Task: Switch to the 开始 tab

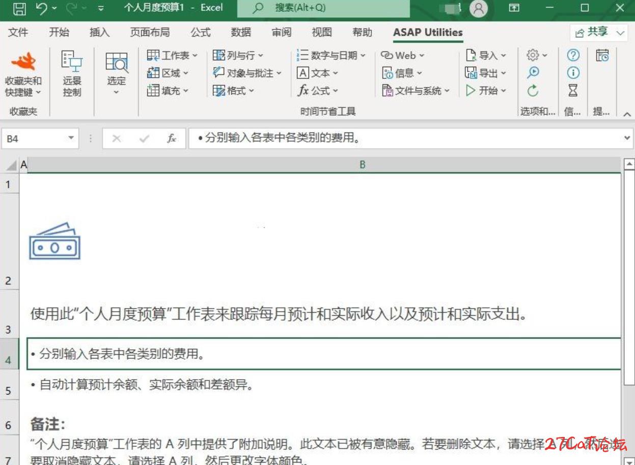Action: pyautogui.click(x=59, y=33)
